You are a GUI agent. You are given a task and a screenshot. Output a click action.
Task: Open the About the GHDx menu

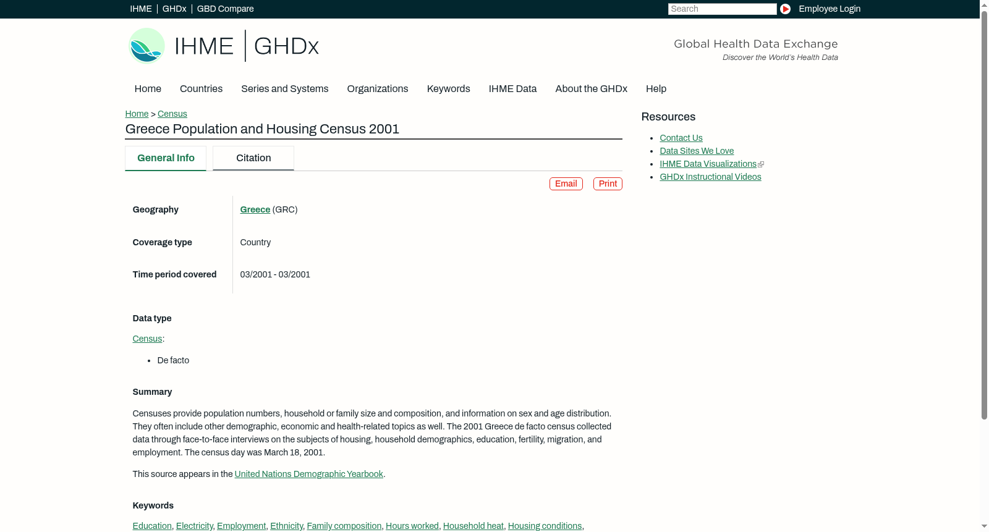592,89
